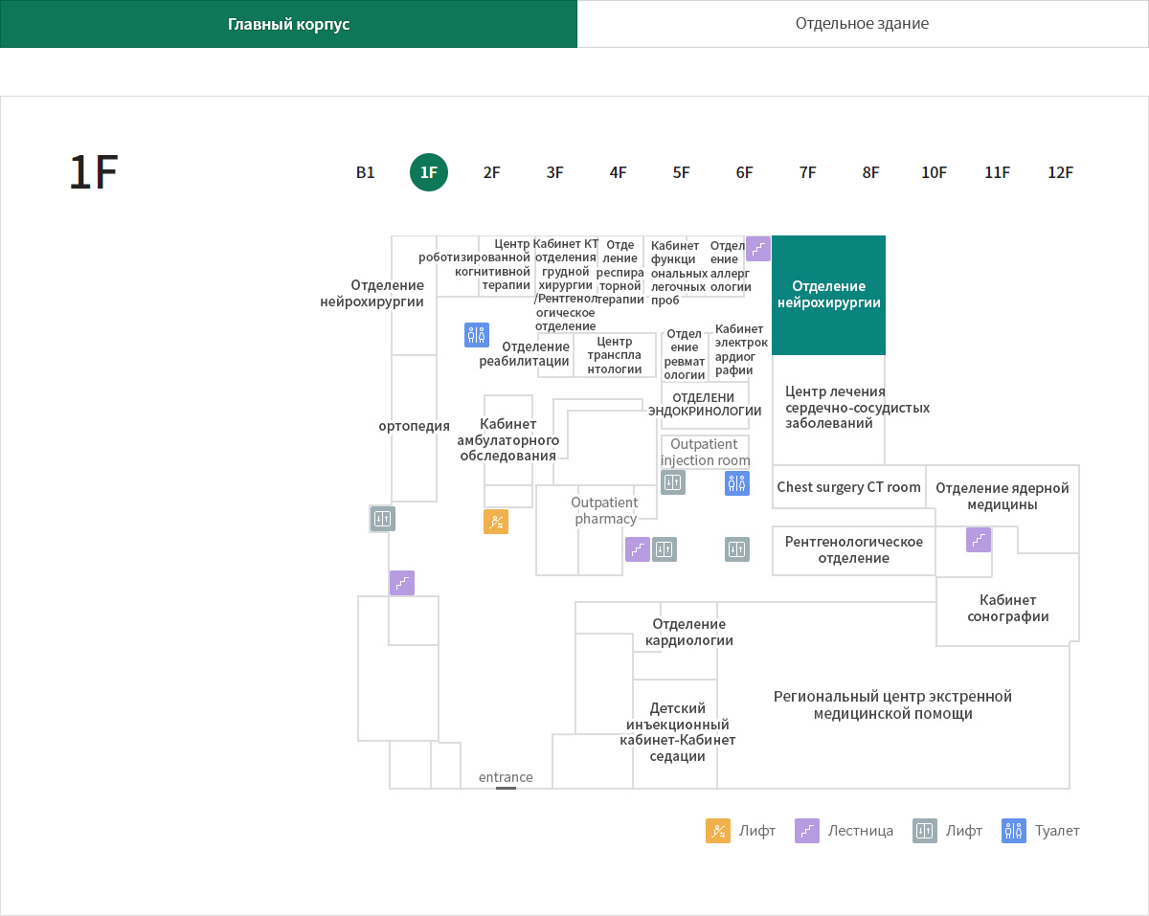Screen dimensions: 1149x916
Task: Click the stairs icon beside Outpatient pharmacy
Action: click(x=638, y=549)
